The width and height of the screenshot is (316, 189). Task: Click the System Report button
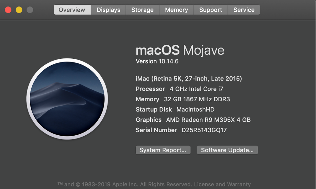click(163, 150)
